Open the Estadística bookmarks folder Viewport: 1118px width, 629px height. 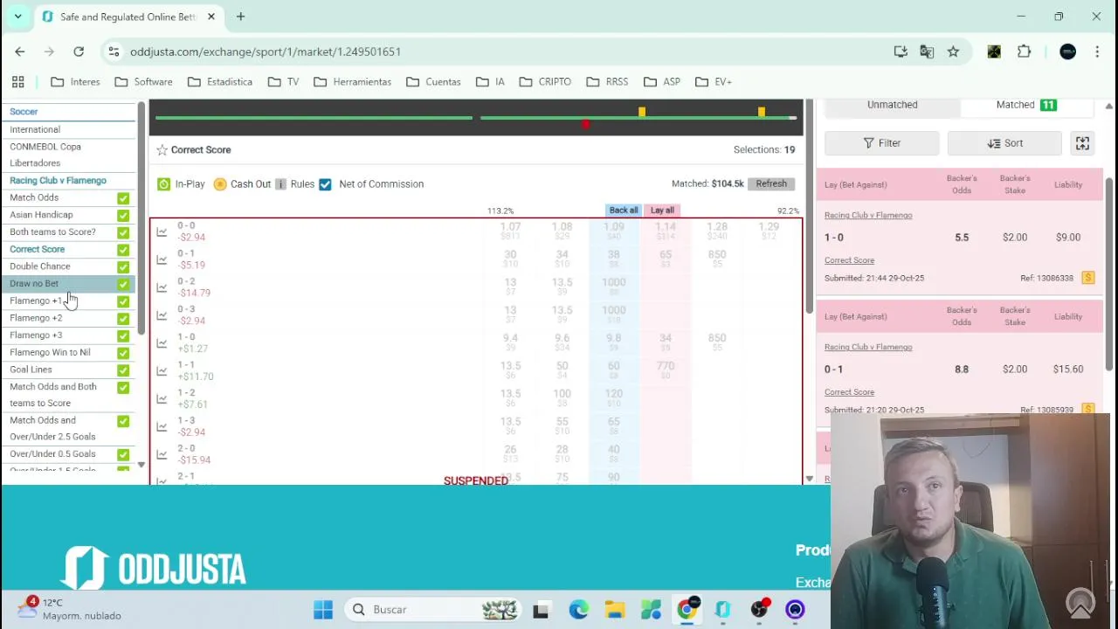tap(219, 81)
